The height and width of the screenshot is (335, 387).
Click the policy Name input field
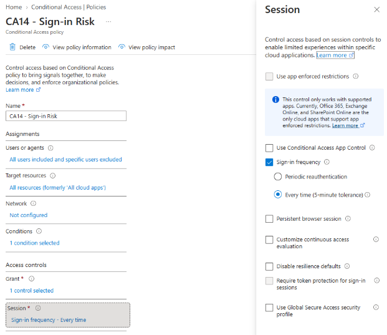66,116
